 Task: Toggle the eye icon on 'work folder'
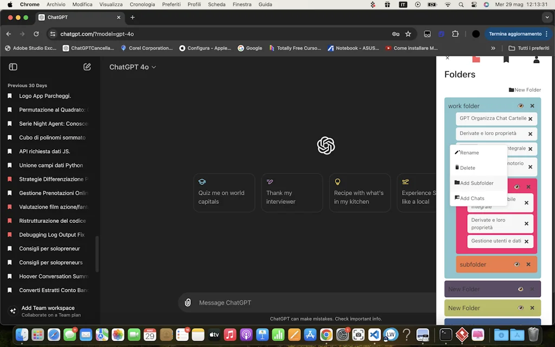click(521, 106)
